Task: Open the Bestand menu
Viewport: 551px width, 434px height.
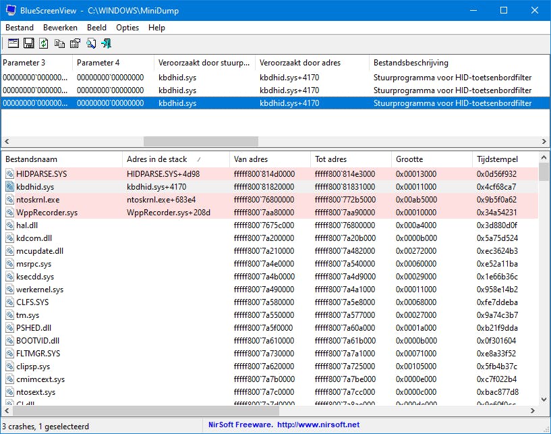Action: coord(20,28)
